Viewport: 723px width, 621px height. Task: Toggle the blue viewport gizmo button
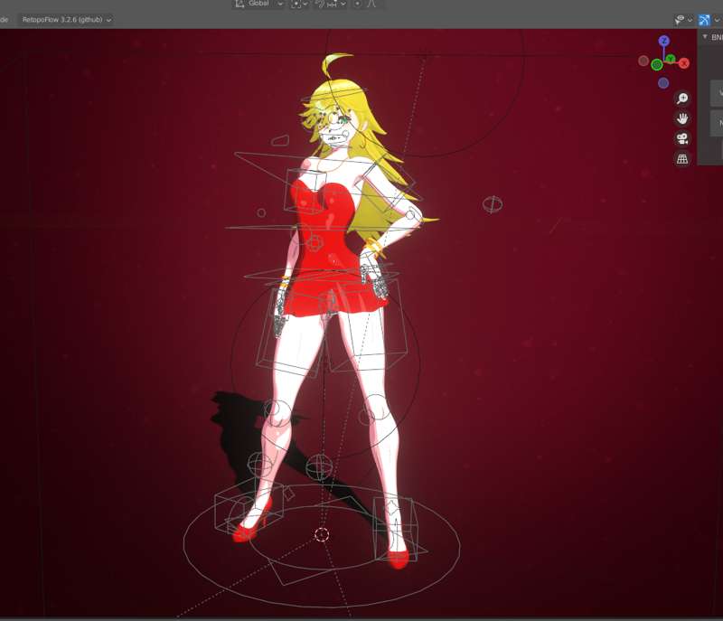pyautogui.click(x=704, y=20)
